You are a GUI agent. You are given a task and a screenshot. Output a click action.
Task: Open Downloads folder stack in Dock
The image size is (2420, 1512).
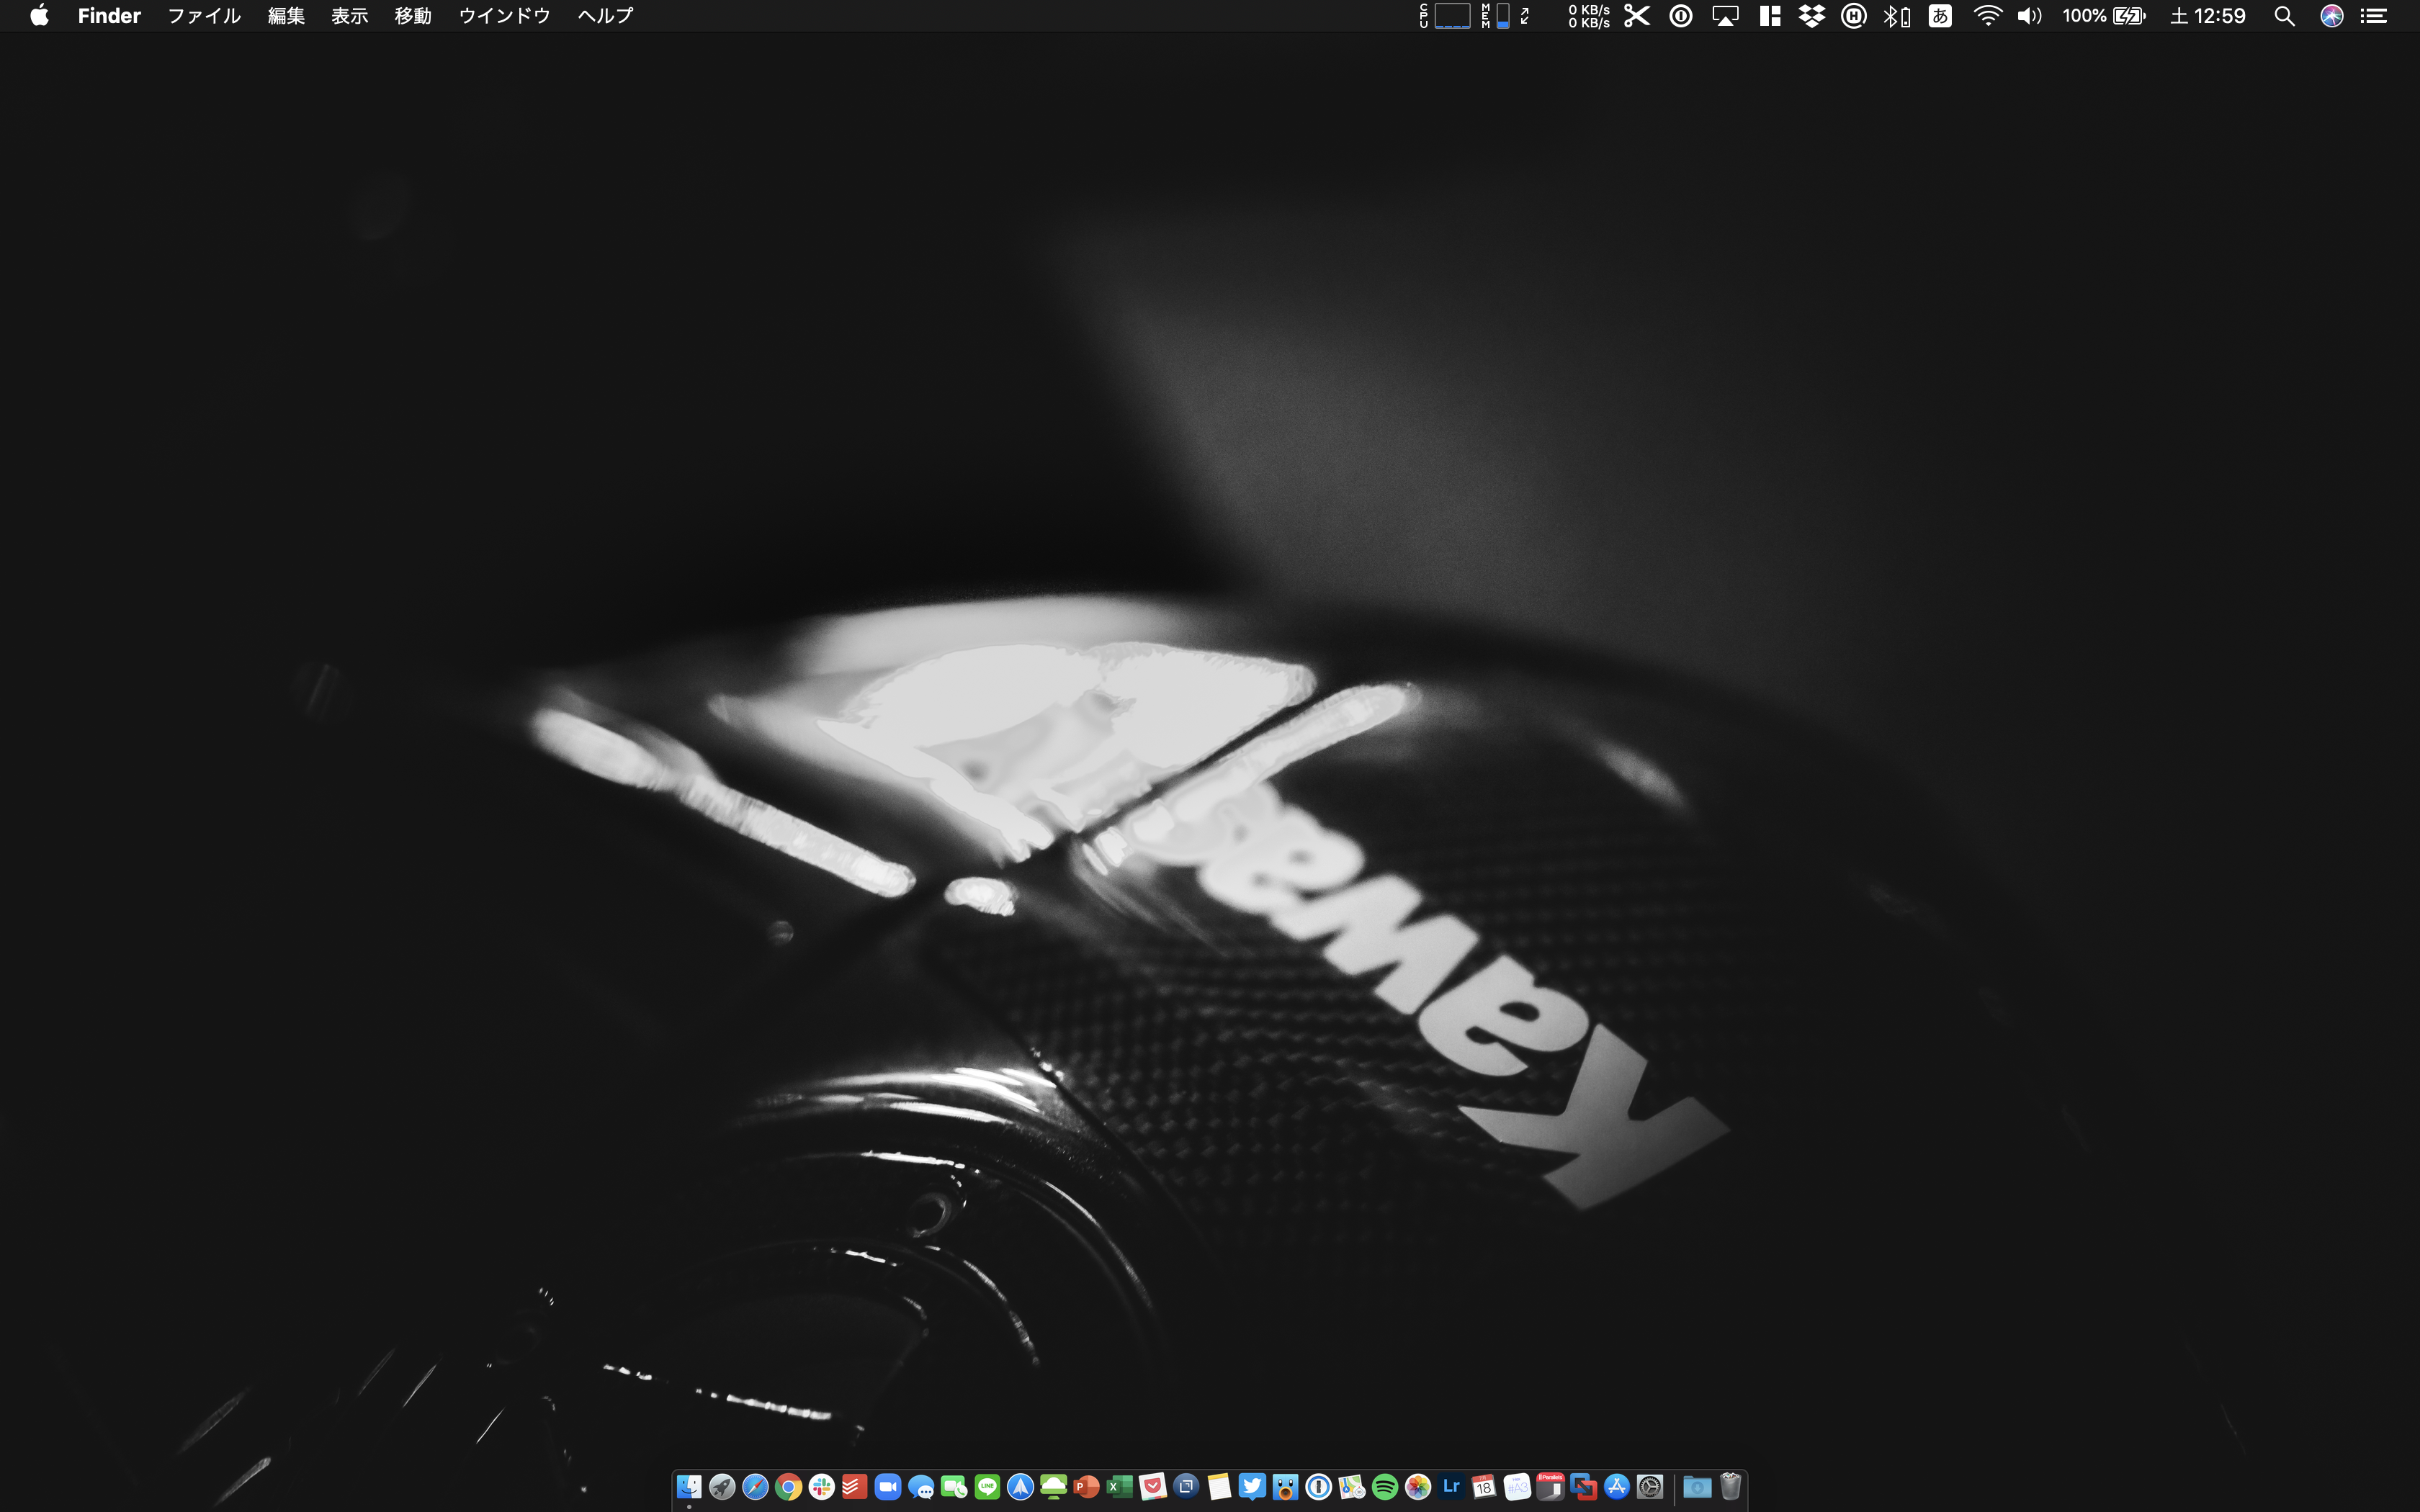pyautogui.click(x=1697, y=1487)
